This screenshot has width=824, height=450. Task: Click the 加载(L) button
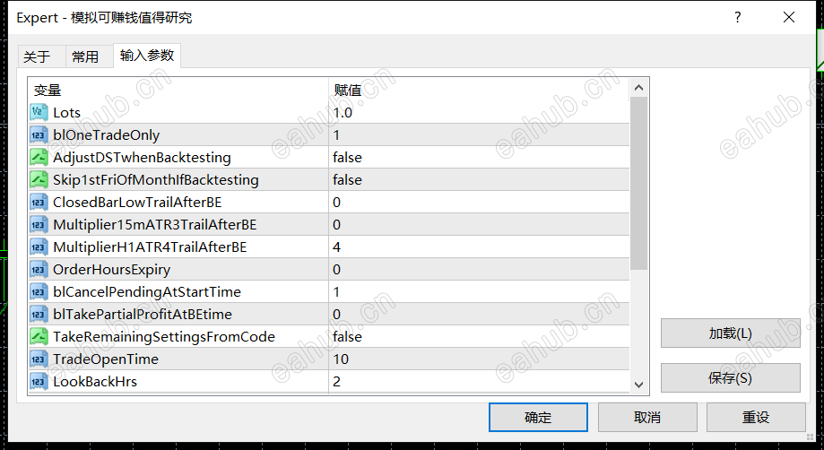[x=731, y=333]
